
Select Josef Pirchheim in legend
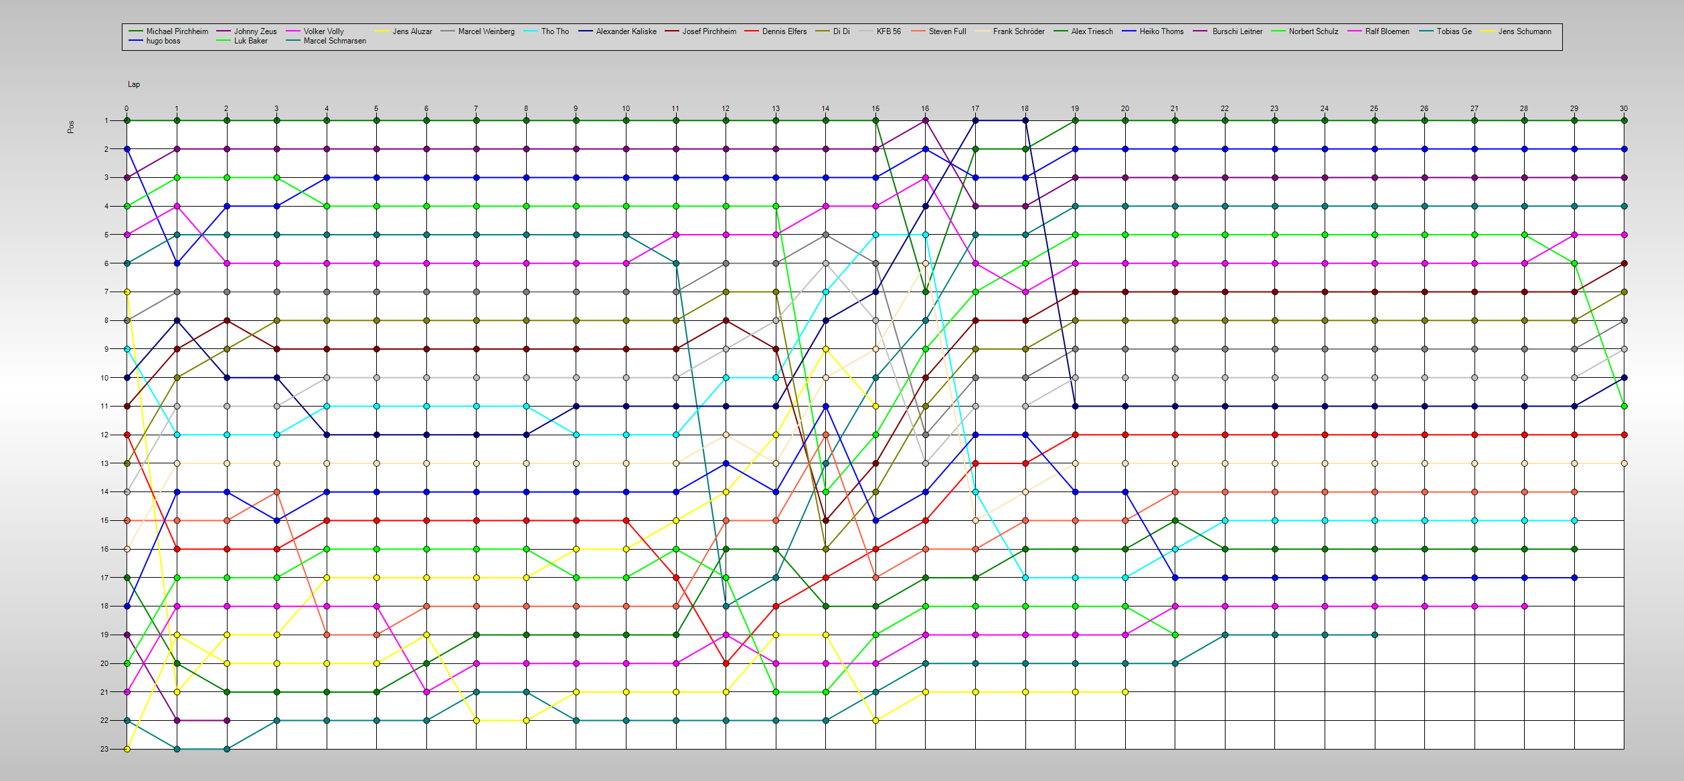click(x=700, y=31)
